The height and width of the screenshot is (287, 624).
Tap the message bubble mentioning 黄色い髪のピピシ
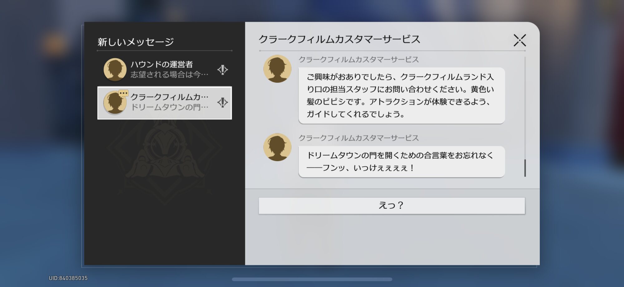[x=401, y=95]
